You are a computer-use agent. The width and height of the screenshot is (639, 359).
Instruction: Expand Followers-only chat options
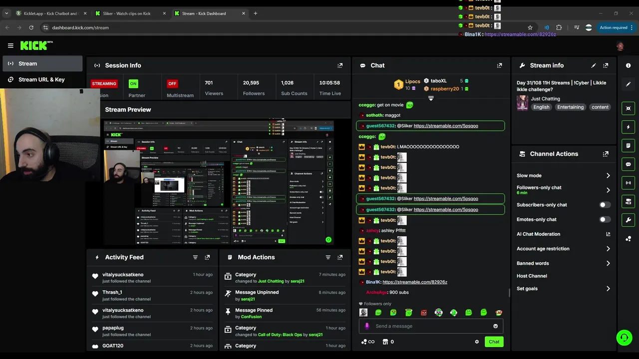click(x=608, y=190)
